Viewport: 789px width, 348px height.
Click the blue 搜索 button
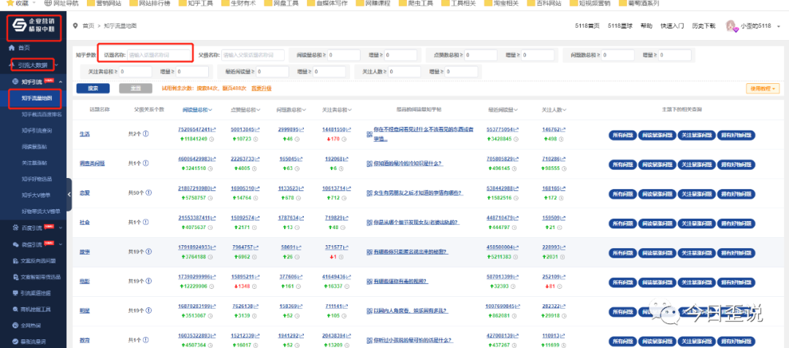[x=93, y=88]
